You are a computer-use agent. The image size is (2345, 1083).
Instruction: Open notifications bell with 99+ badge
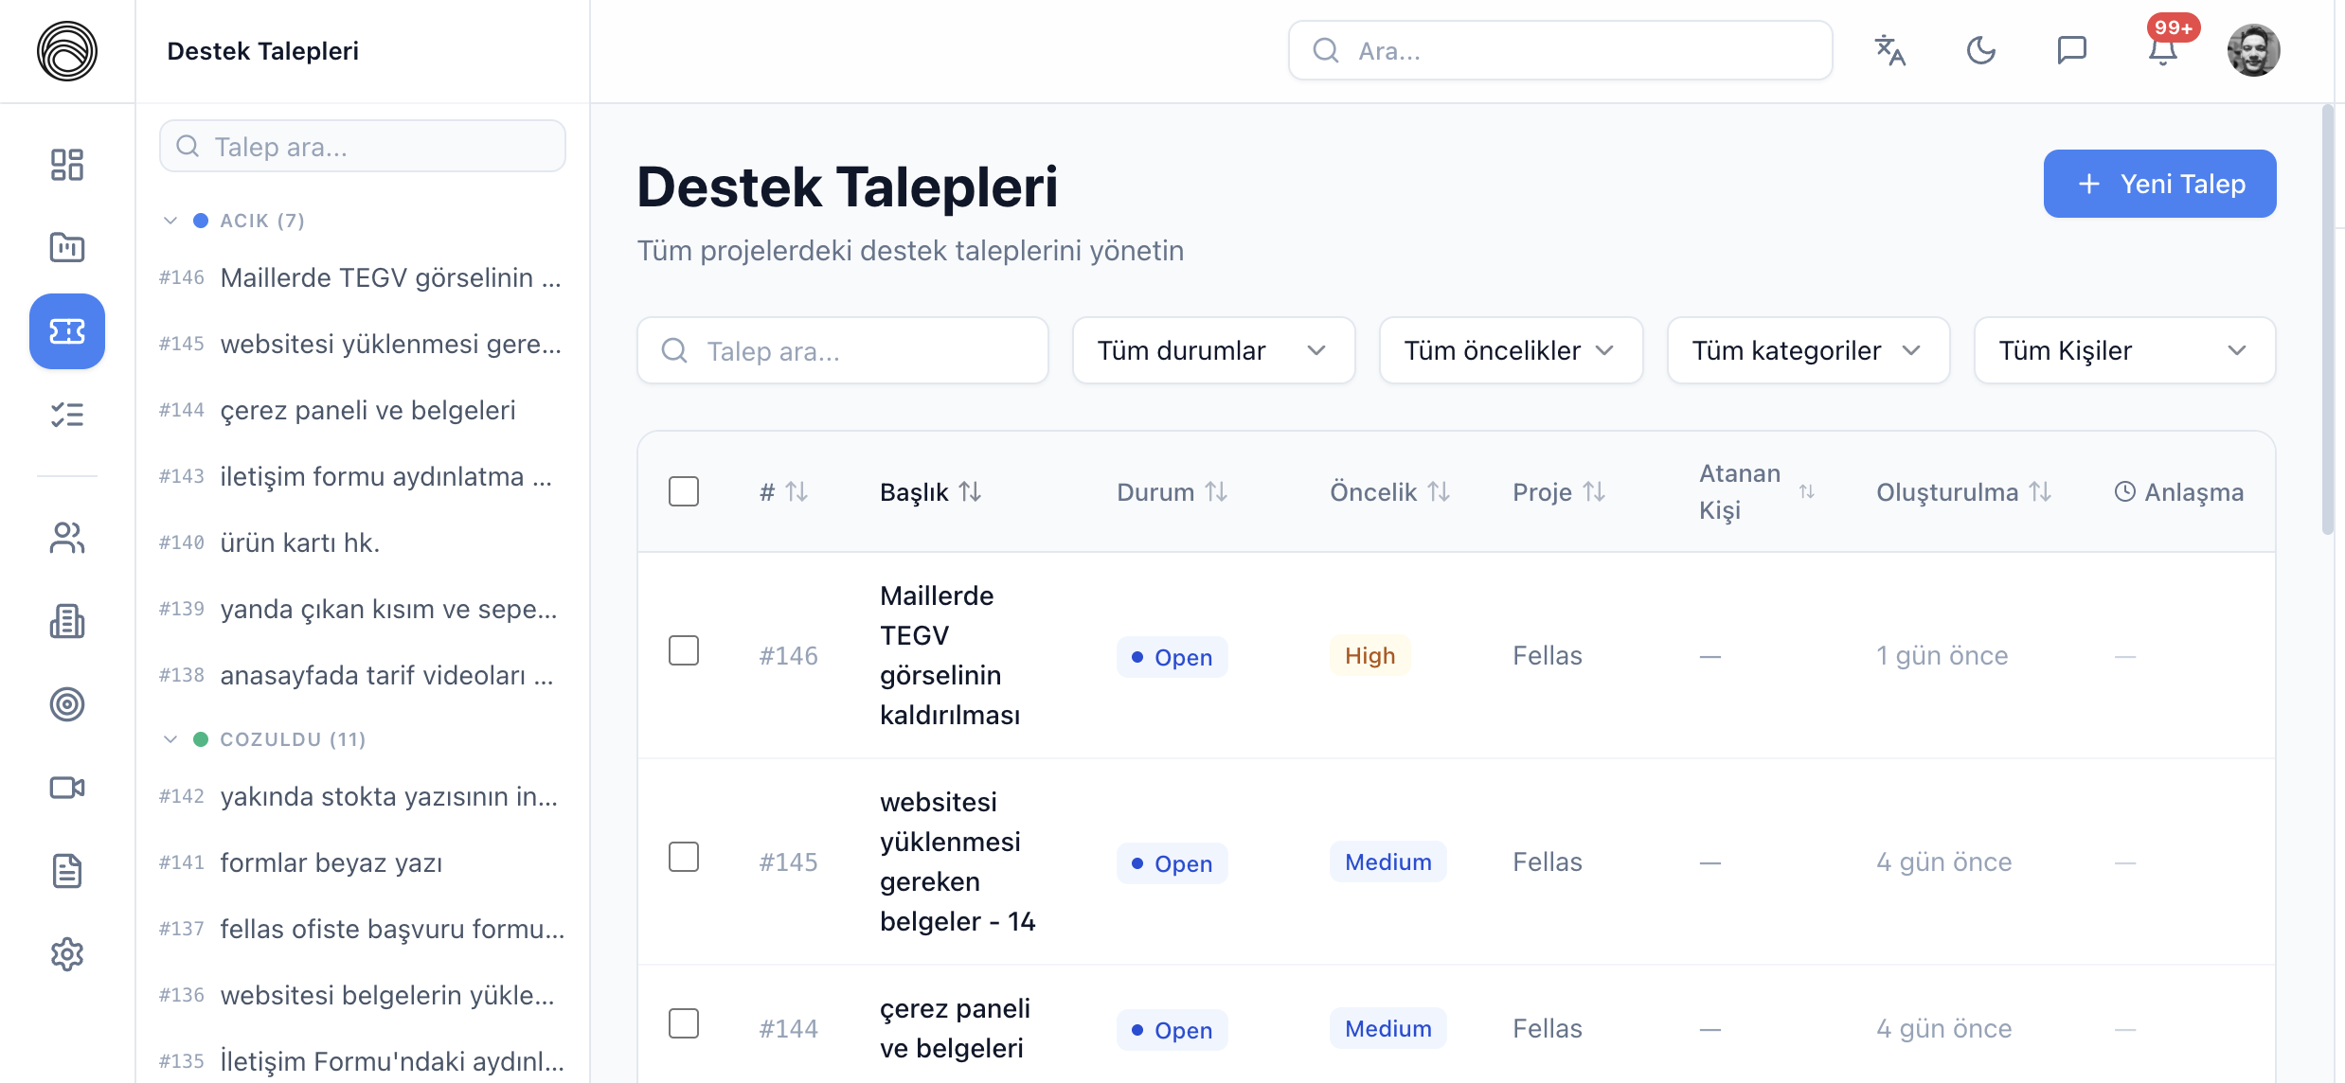pos(2163,50)
